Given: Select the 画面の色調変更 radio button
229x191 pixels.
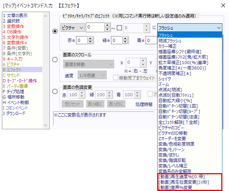Looking at the screenshot, I should coord(55,92).
